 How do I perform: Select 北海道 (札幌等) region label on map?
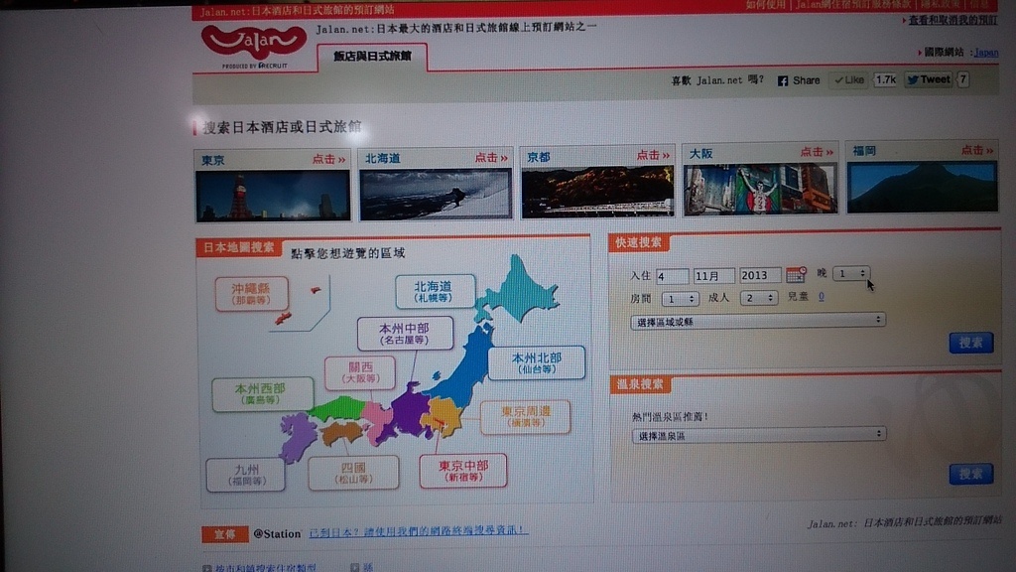(x=435, y=291)
